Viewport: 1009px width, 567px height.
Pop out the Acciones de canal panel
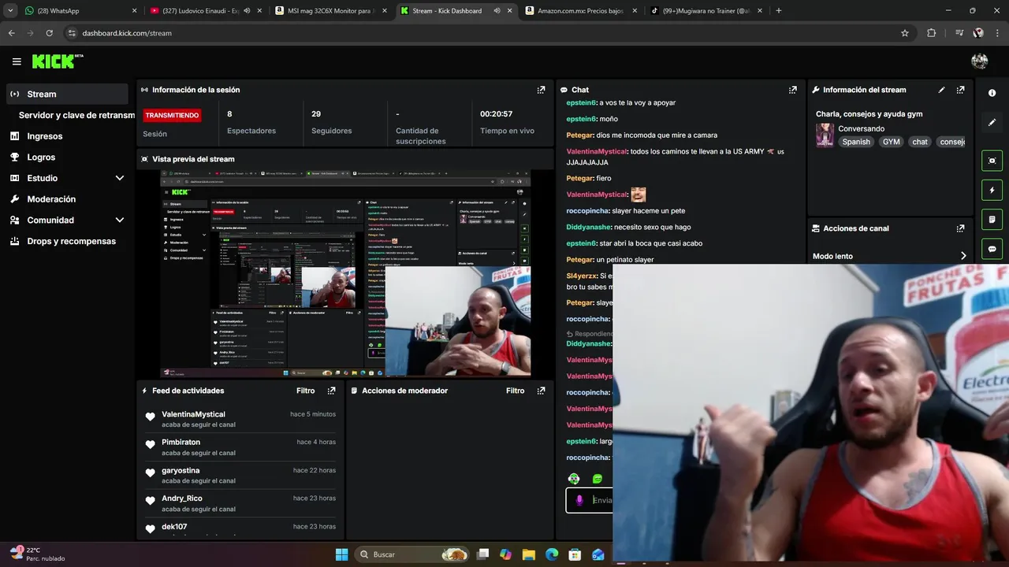pyautogui.click(x=960, y=228)
